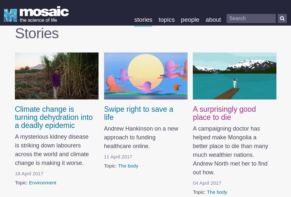
Task: Click the magnifying glass search icon
Action: coord(282,18)
